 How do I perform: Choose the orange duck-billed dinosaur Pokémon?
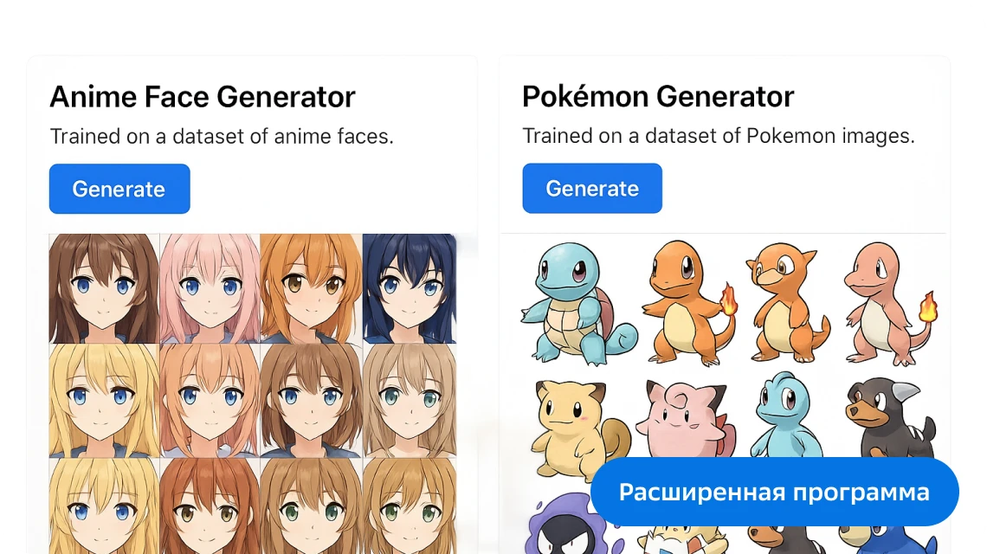tap(787, 303)
